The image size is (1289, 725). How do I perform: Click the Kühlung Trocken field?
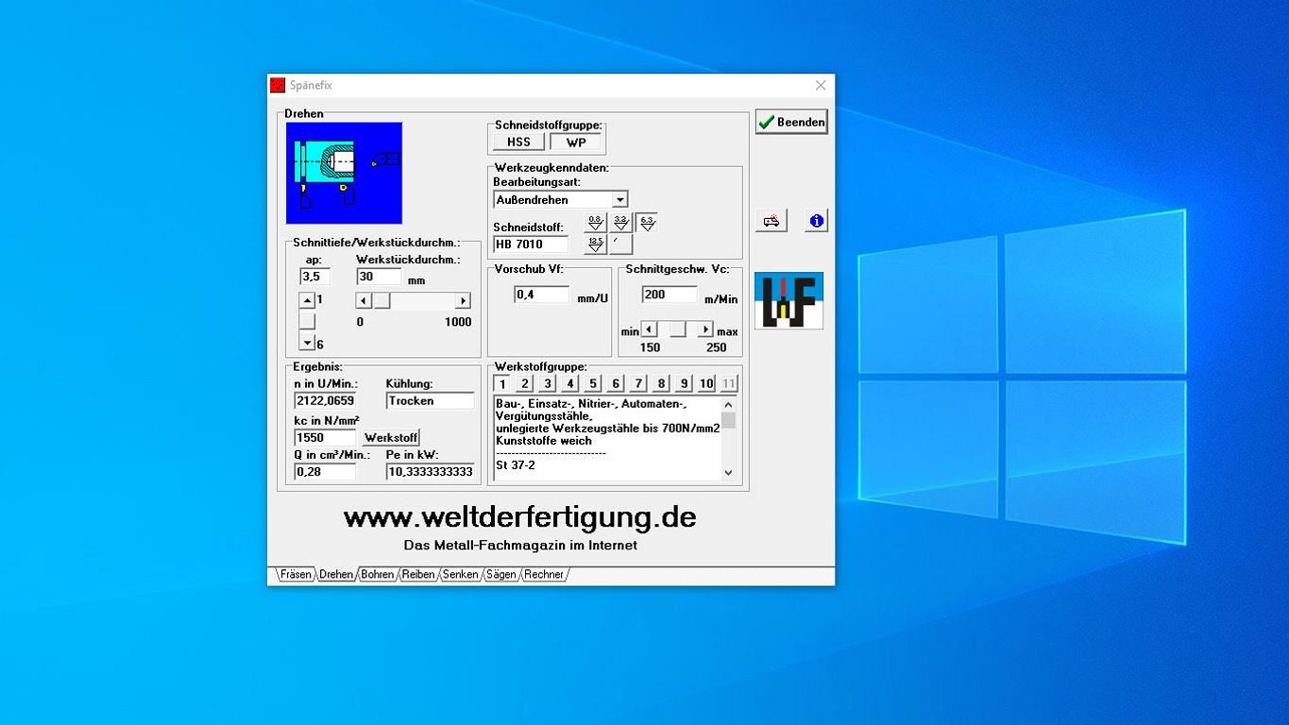tap(431, 401)
